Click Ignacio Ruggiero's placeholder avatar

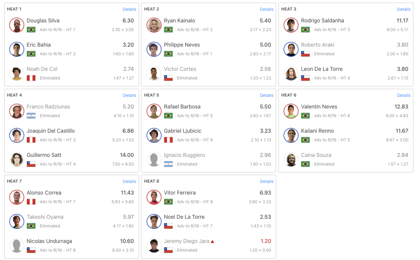(x=154, y=160)
